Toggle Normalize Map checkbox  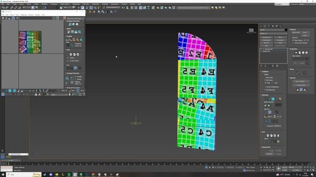(x=265, y=89)
